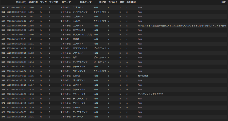The image size is (228, 121).
Task: Click elapsed days 14.98 cell
Action: [31, 26]
